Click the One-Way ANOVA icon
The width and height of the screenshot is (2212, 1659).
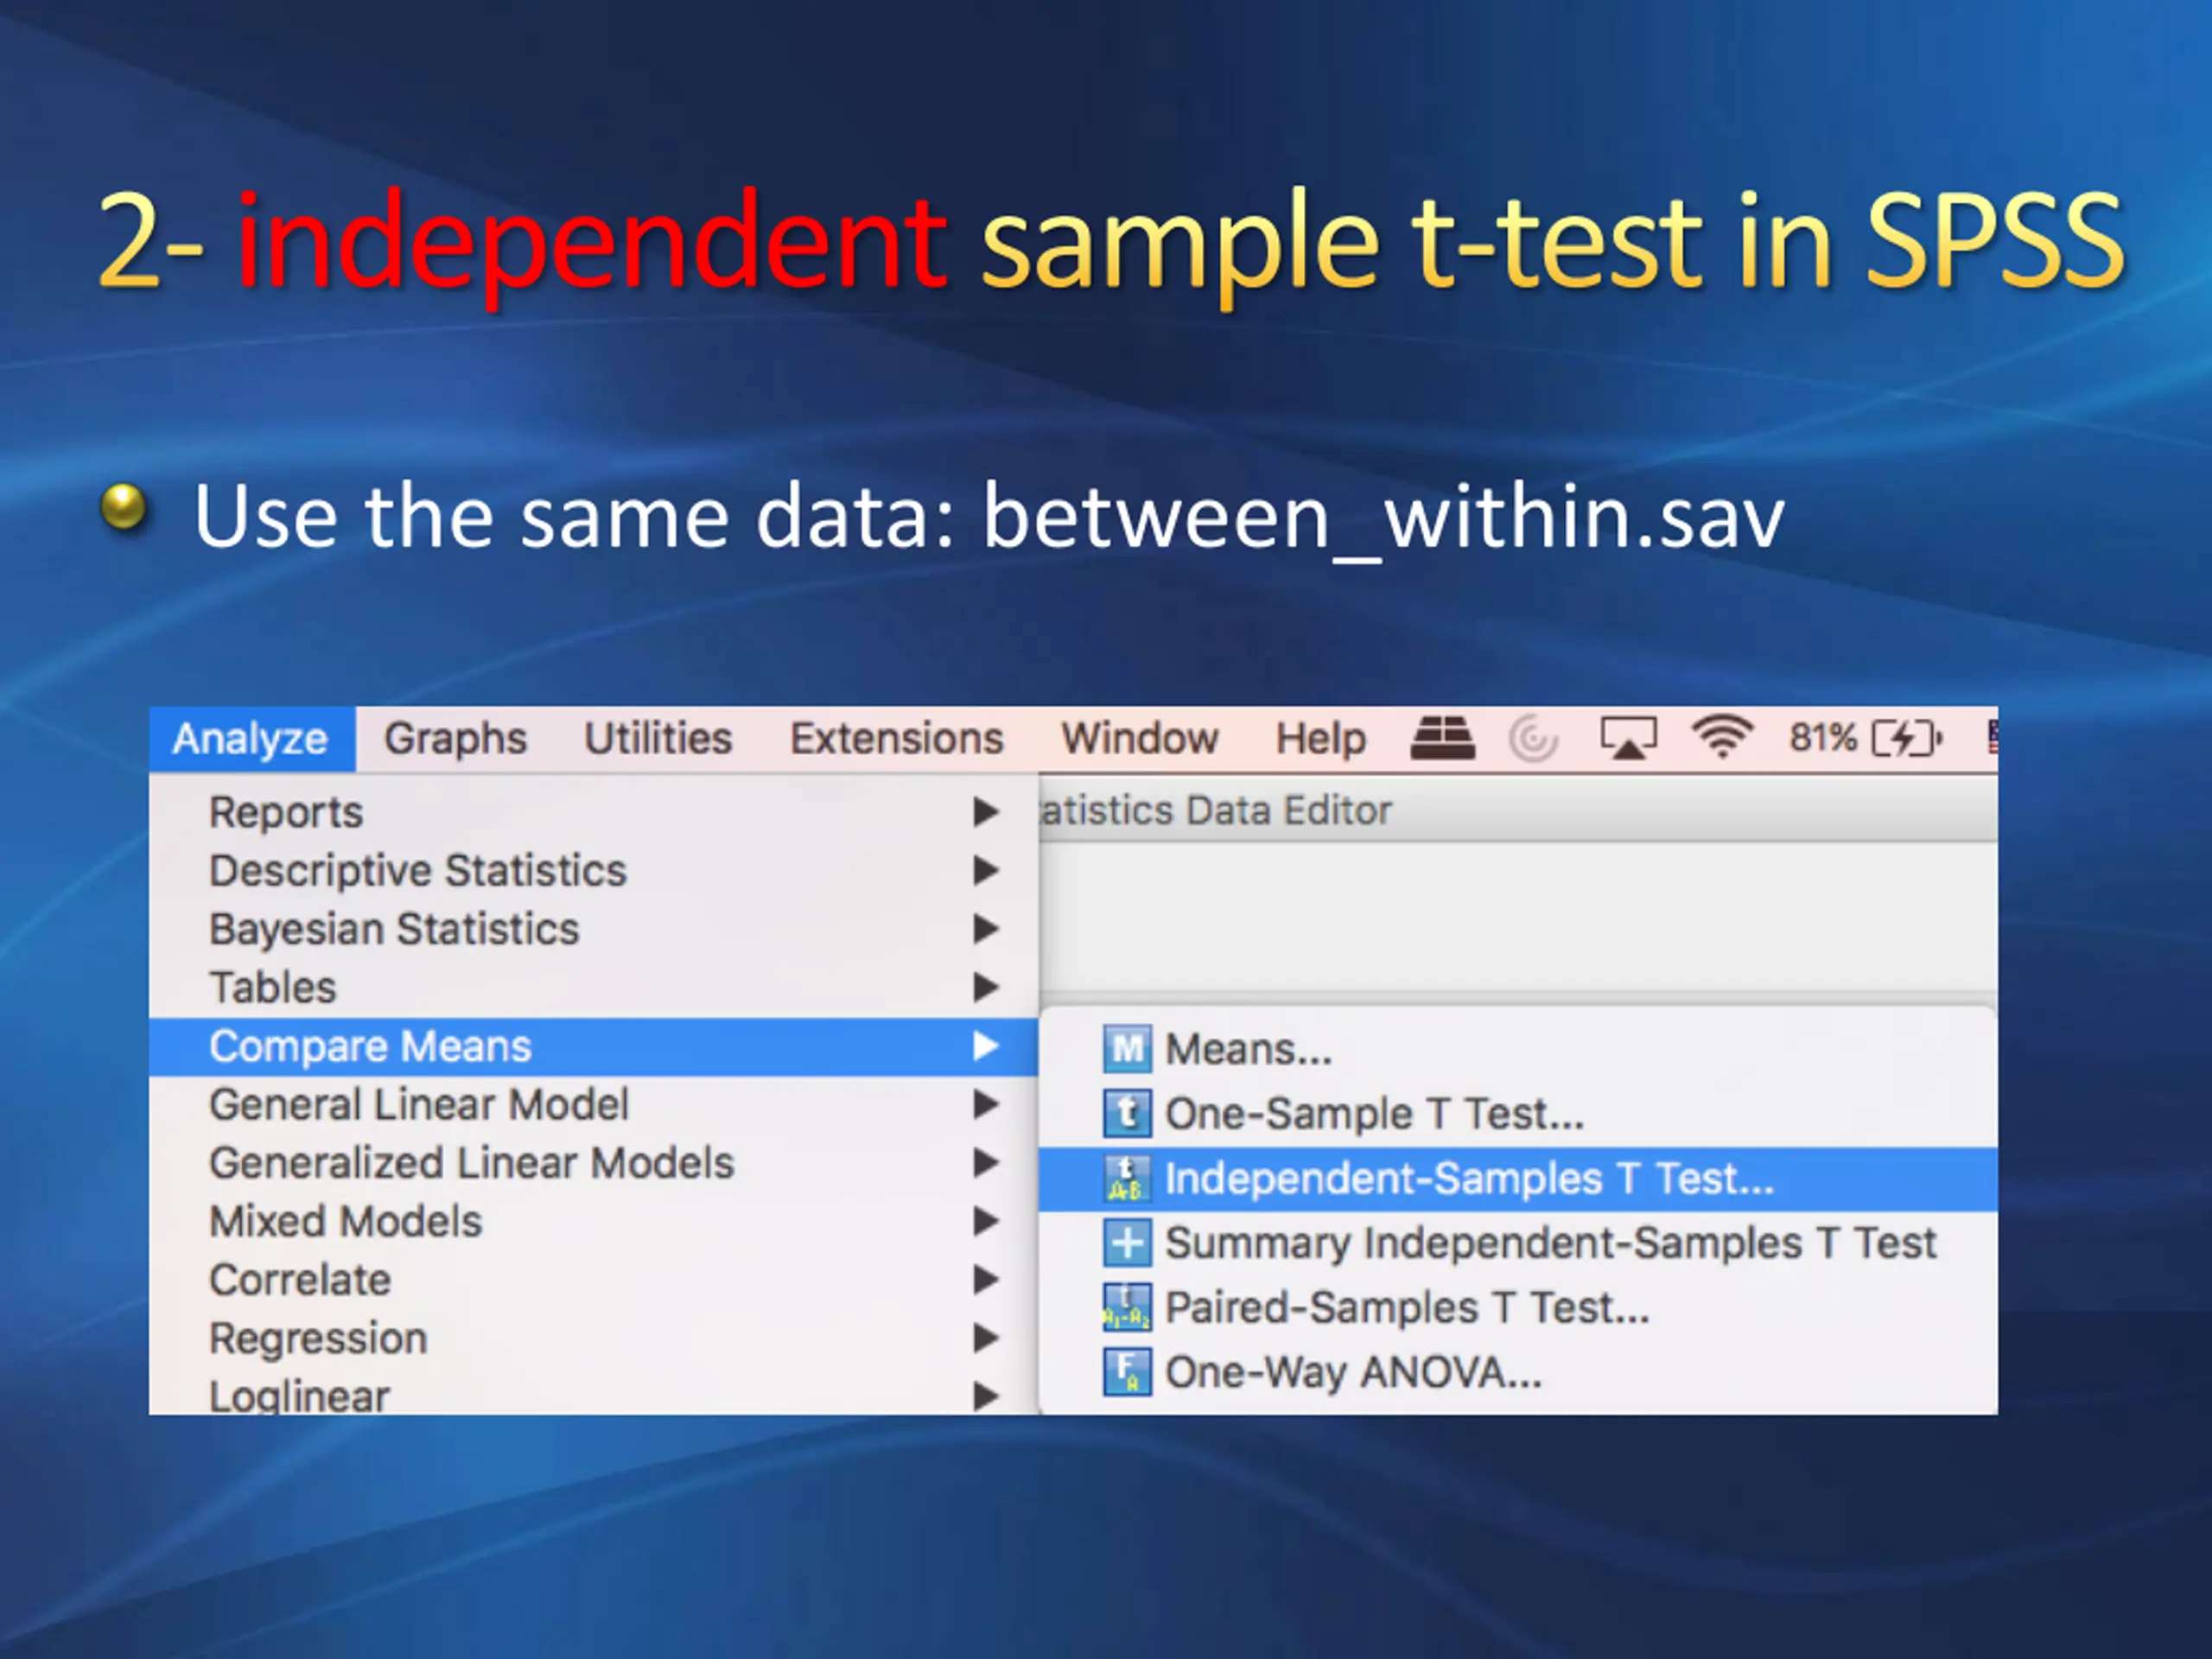1127,1372
